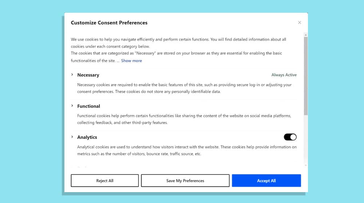
Task: Click the Show more link
Action: 131,61
